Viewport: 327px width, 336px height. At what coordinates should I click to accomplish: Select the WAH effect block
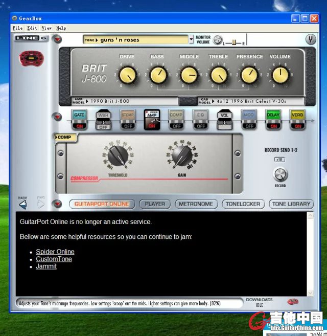pos(103,116)
